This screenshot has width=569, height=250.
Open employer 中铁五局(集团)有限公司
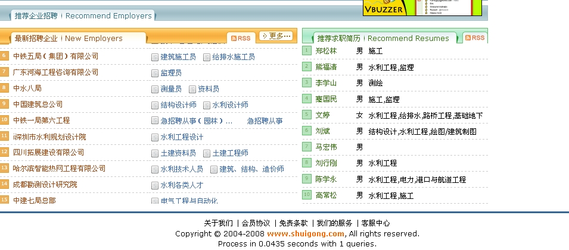pyautogui.click(x=56, y=56)
